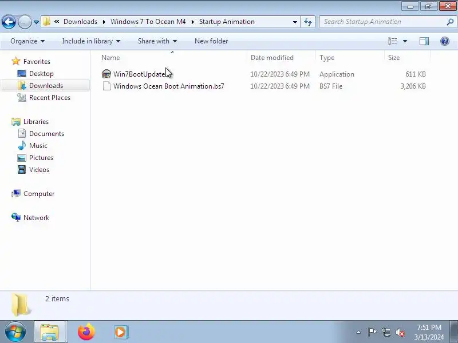
Task: Select the Startup Animation breadcrumb
Action: pos(227,22)
